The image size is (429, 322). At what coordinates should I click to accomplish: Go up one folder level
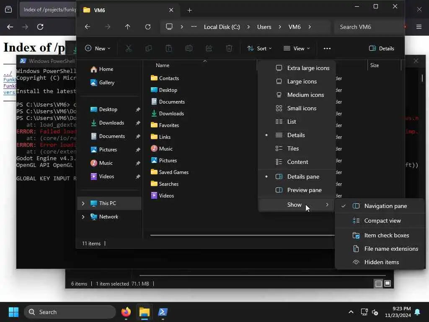coord(127,27)
